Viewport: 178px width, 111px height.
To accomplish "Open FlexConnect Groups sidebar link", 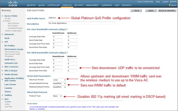I will coord(14,49).
